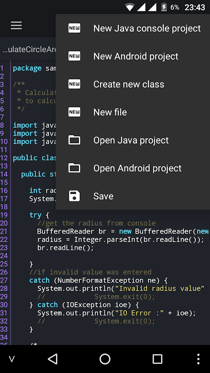210x373 pixels.
Task: Click the 'import' keyword on line 8
Action: point(25,125)
